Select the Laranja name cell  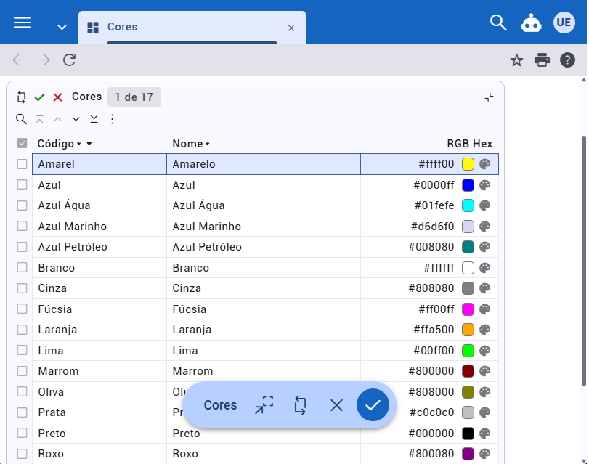[x=264, y=330]
